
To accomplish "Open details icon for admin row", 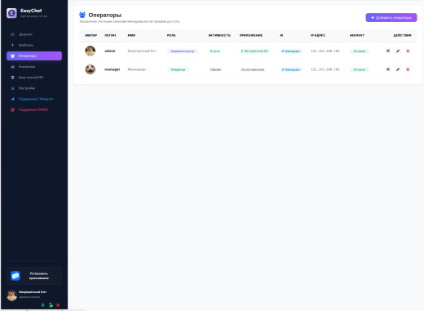I will pyautogui.click(x=388, y=51).
